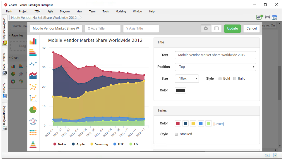Toggle the LG legend entry
Viewport: 284px width, 161px height.
pos(134,144)
